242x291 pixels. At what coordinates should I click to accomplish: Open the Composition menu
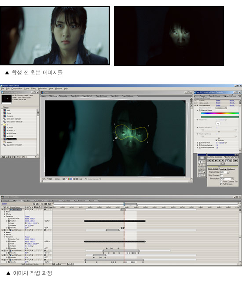tap(17, 88)
